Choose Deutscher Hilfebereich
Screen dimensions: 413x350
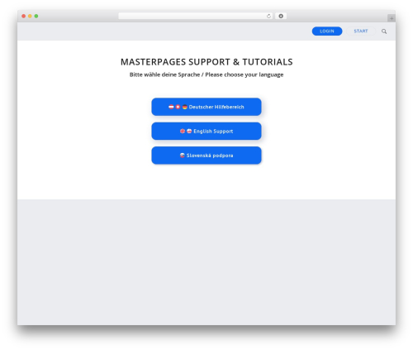coord(206,107)
